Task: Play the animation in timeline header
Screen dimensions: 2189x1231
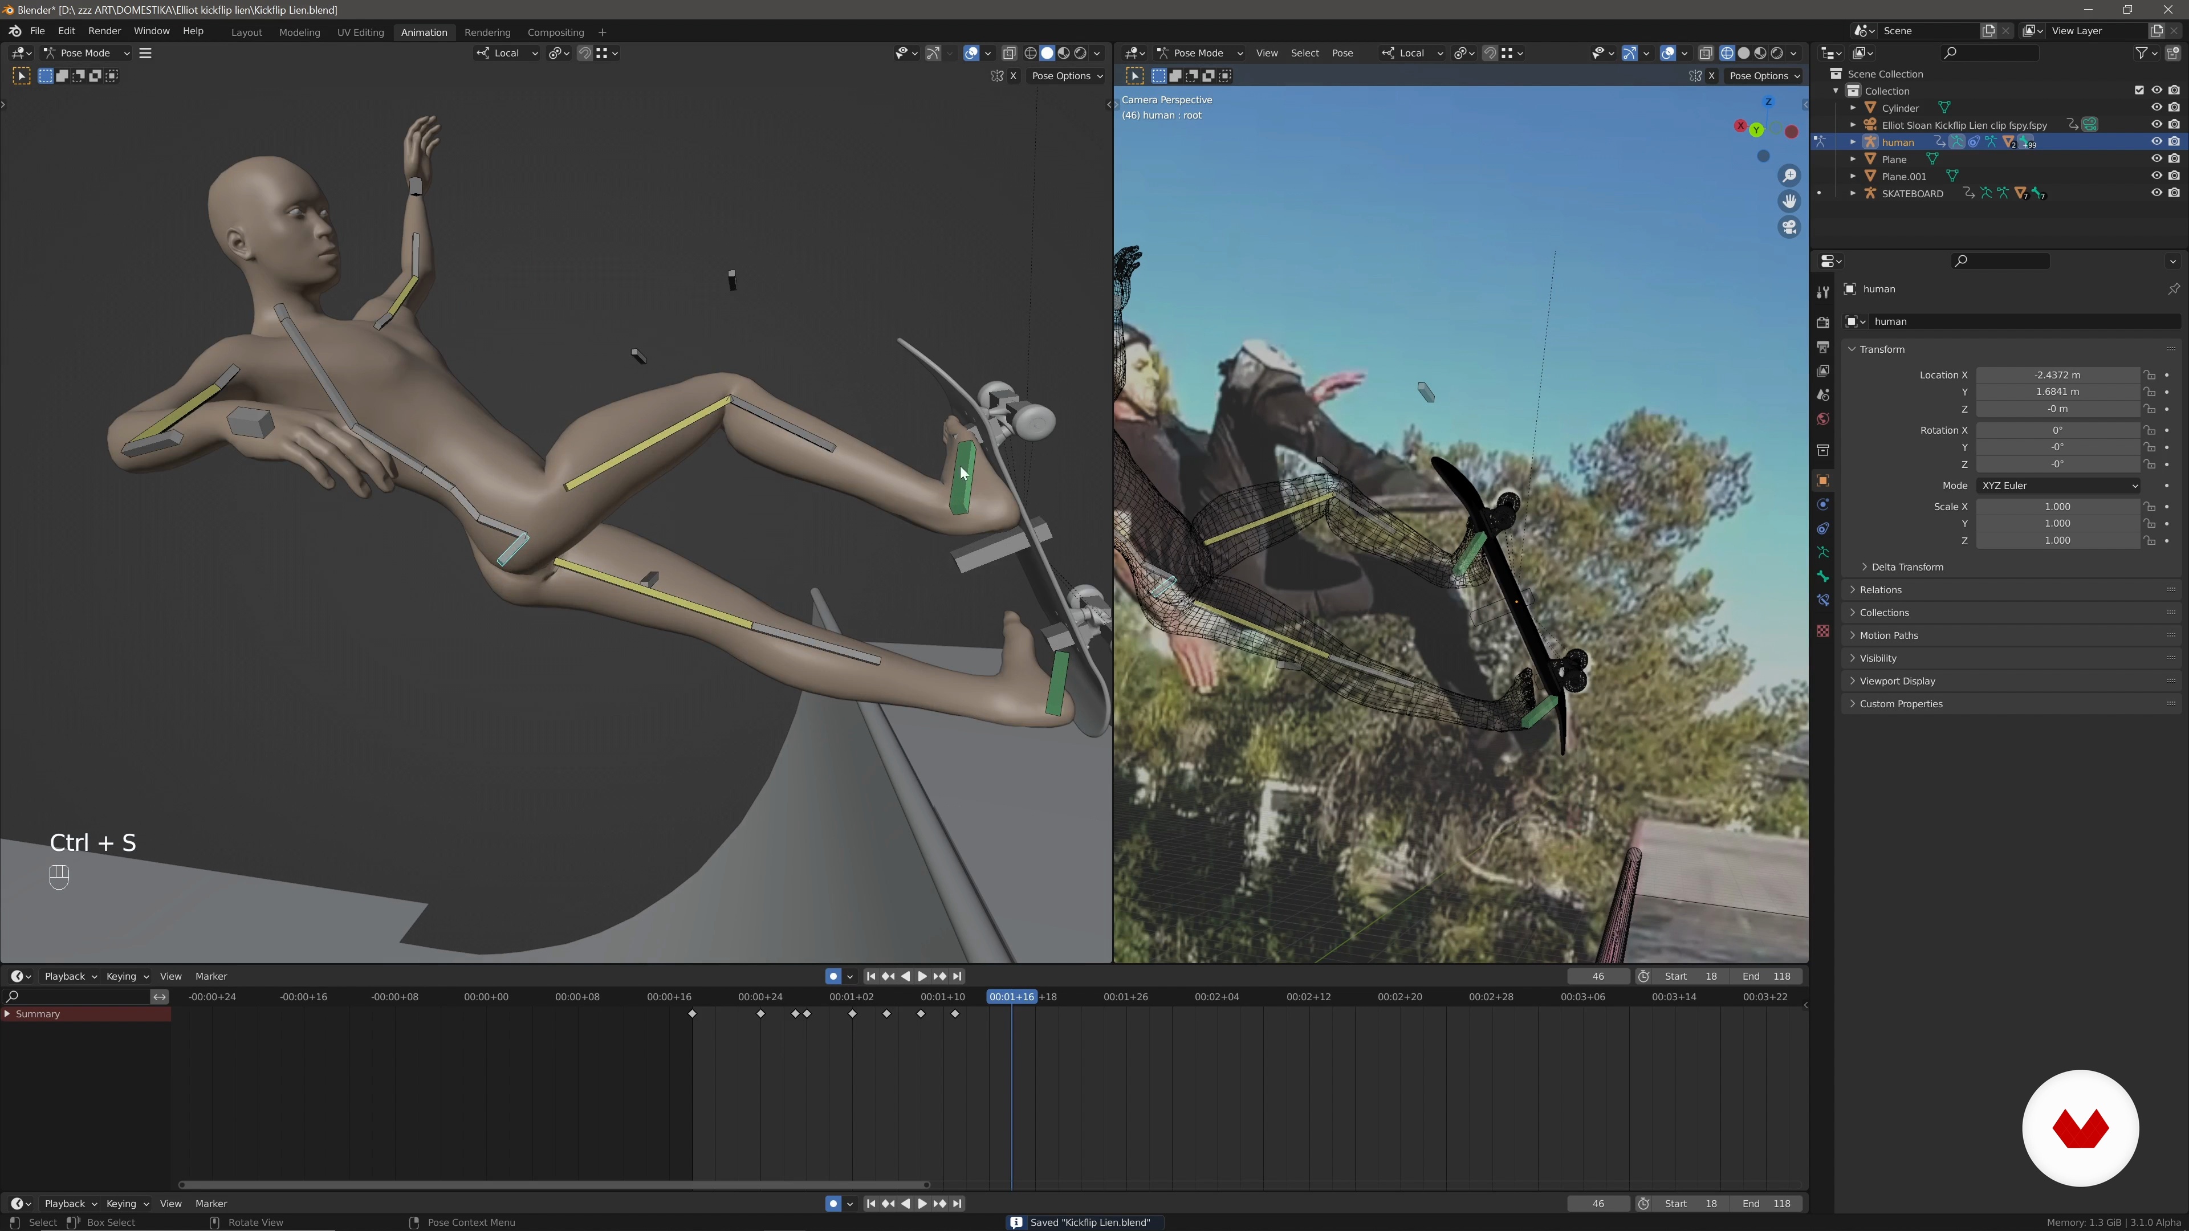Action: click(922, 976)
